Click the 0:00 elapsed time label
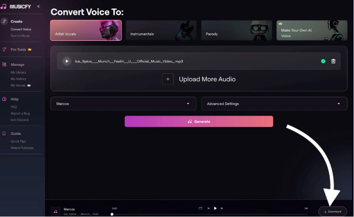This screenshot has width=354, height=217. [x=115, y=208]
